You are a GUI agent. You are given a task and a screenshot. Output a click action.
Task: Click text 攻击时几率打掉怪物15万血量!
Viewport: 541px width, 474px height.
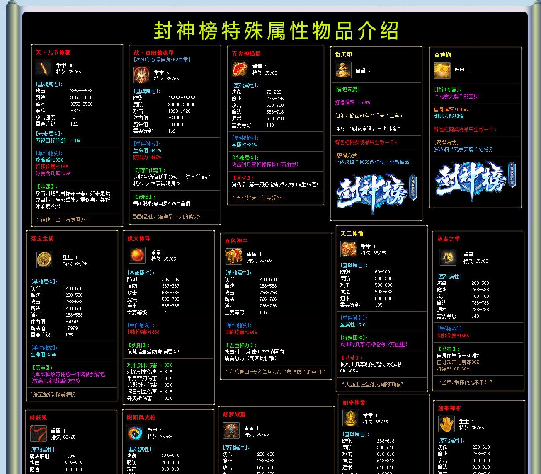click(265, 164)
